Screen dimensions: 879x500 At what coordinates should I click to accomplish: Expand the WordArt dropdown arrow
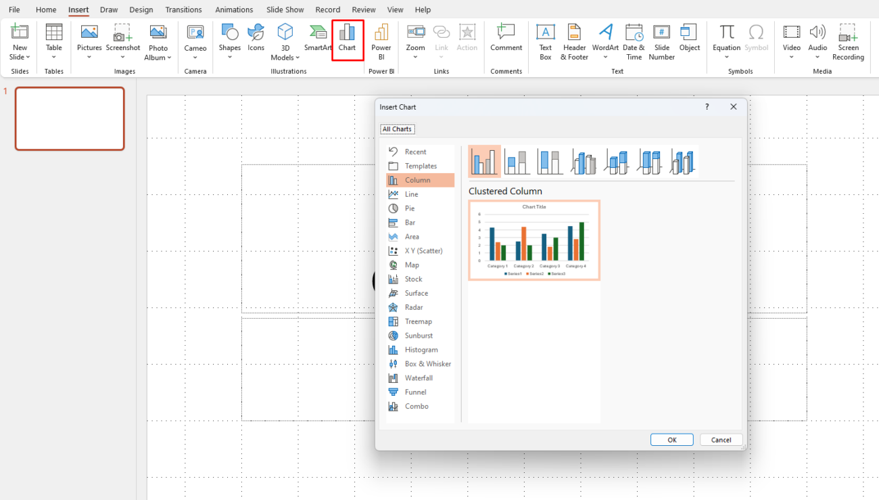606,58
